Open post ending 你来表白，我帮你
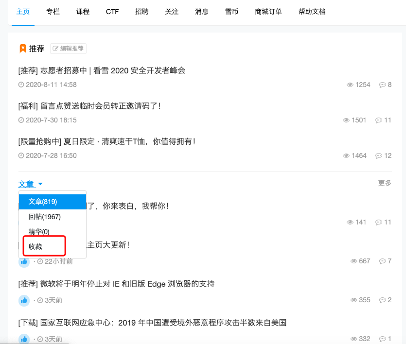Viewport: 406px width, 344px height. [x=128, y=206]
